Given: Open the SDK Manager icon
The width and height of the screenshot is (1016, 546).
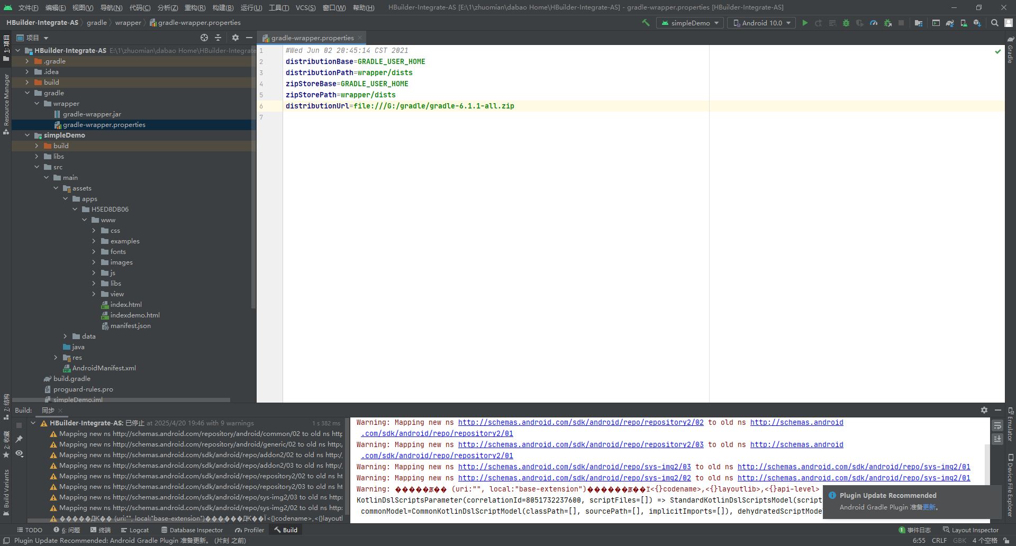Looking at the screenshot, I should (x=977, y=23).
